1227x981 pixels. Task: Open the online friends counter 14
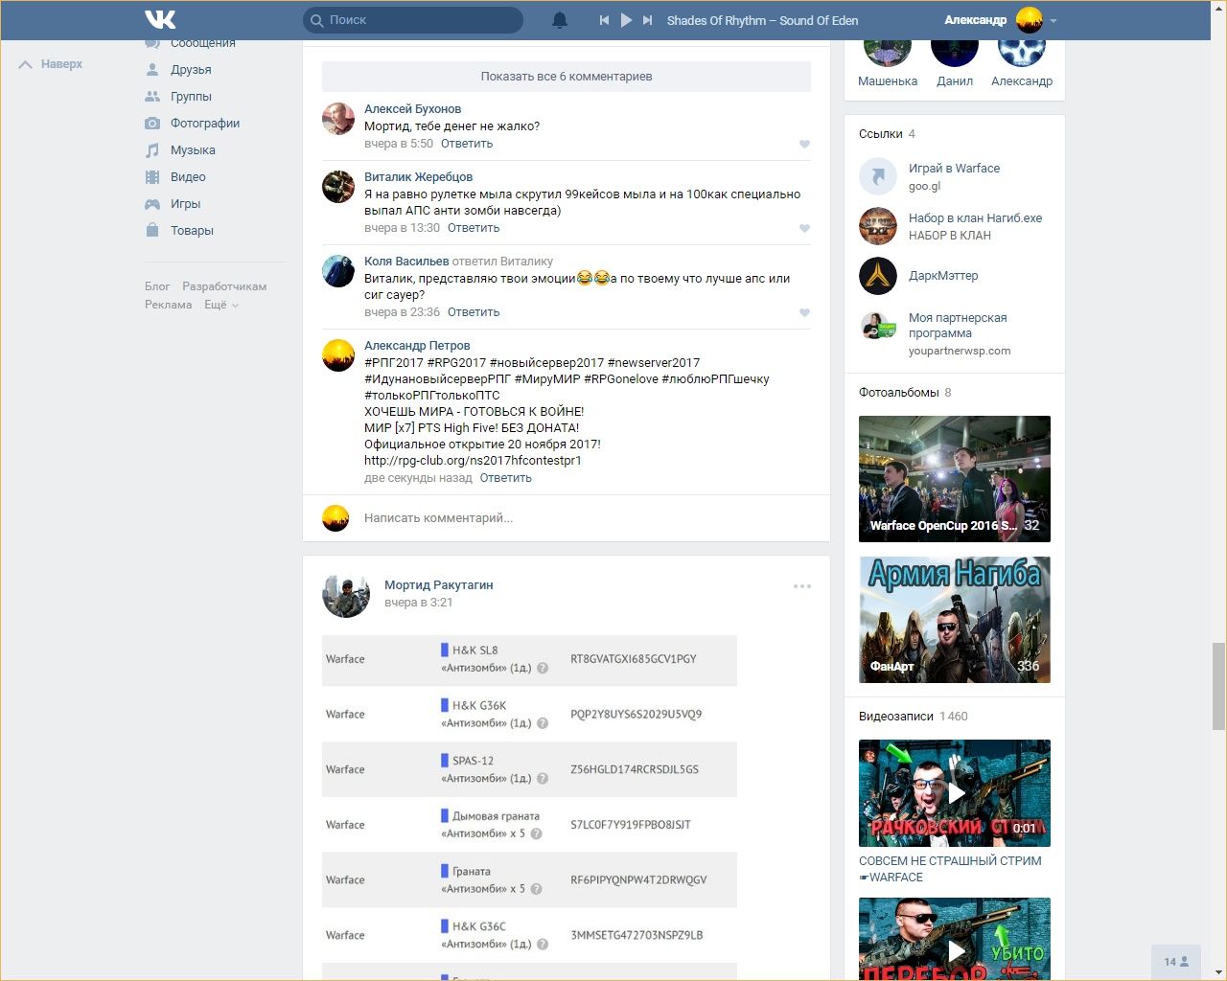(1176, 962)
